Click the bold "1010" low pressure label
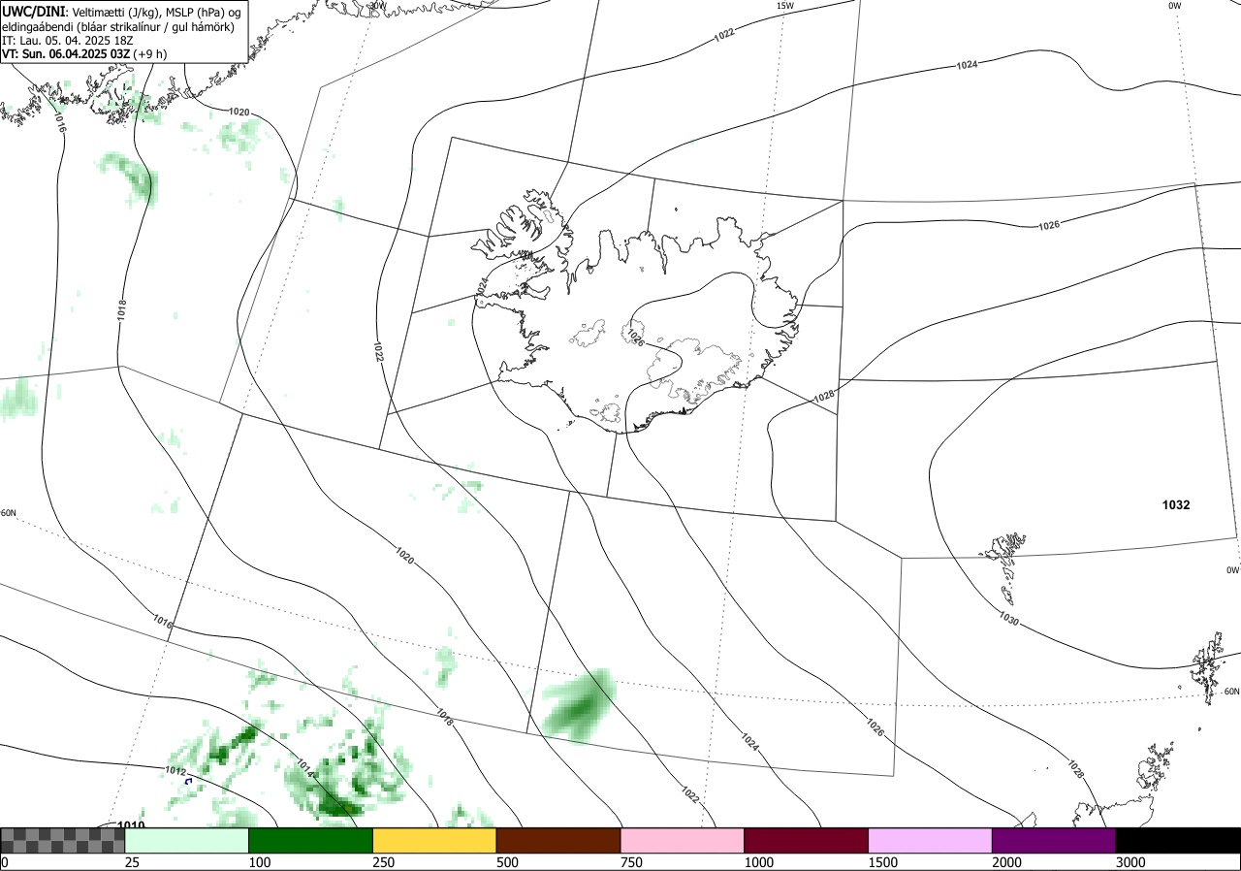 (131, 825)
